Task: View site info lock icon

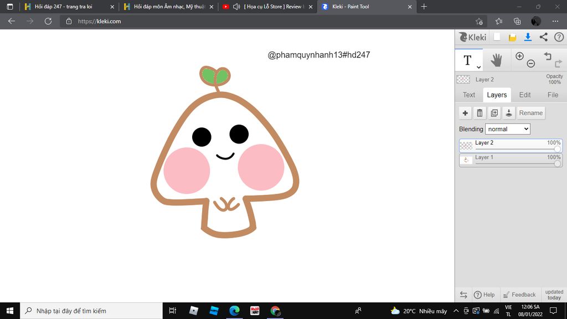Action: [x=69, y=22]
